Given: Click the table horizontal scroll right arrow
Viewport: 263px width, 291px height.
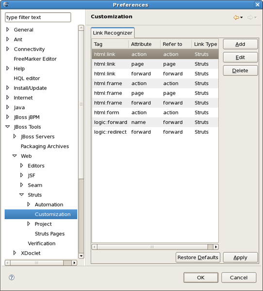Looking at the screenshot, I should click(216, 247).
